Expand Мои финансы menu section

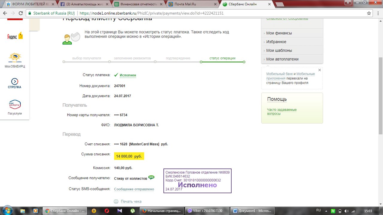click(x=292, y=33)
